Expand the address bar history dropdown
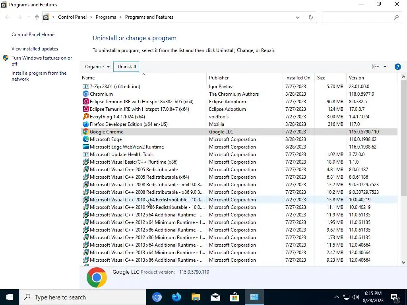 coord(297,17)
